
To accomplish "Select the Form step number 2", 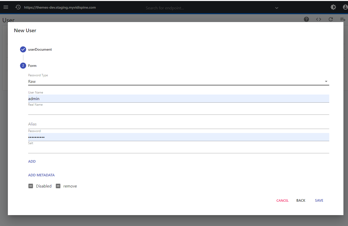I will click(x=23, y=66).
